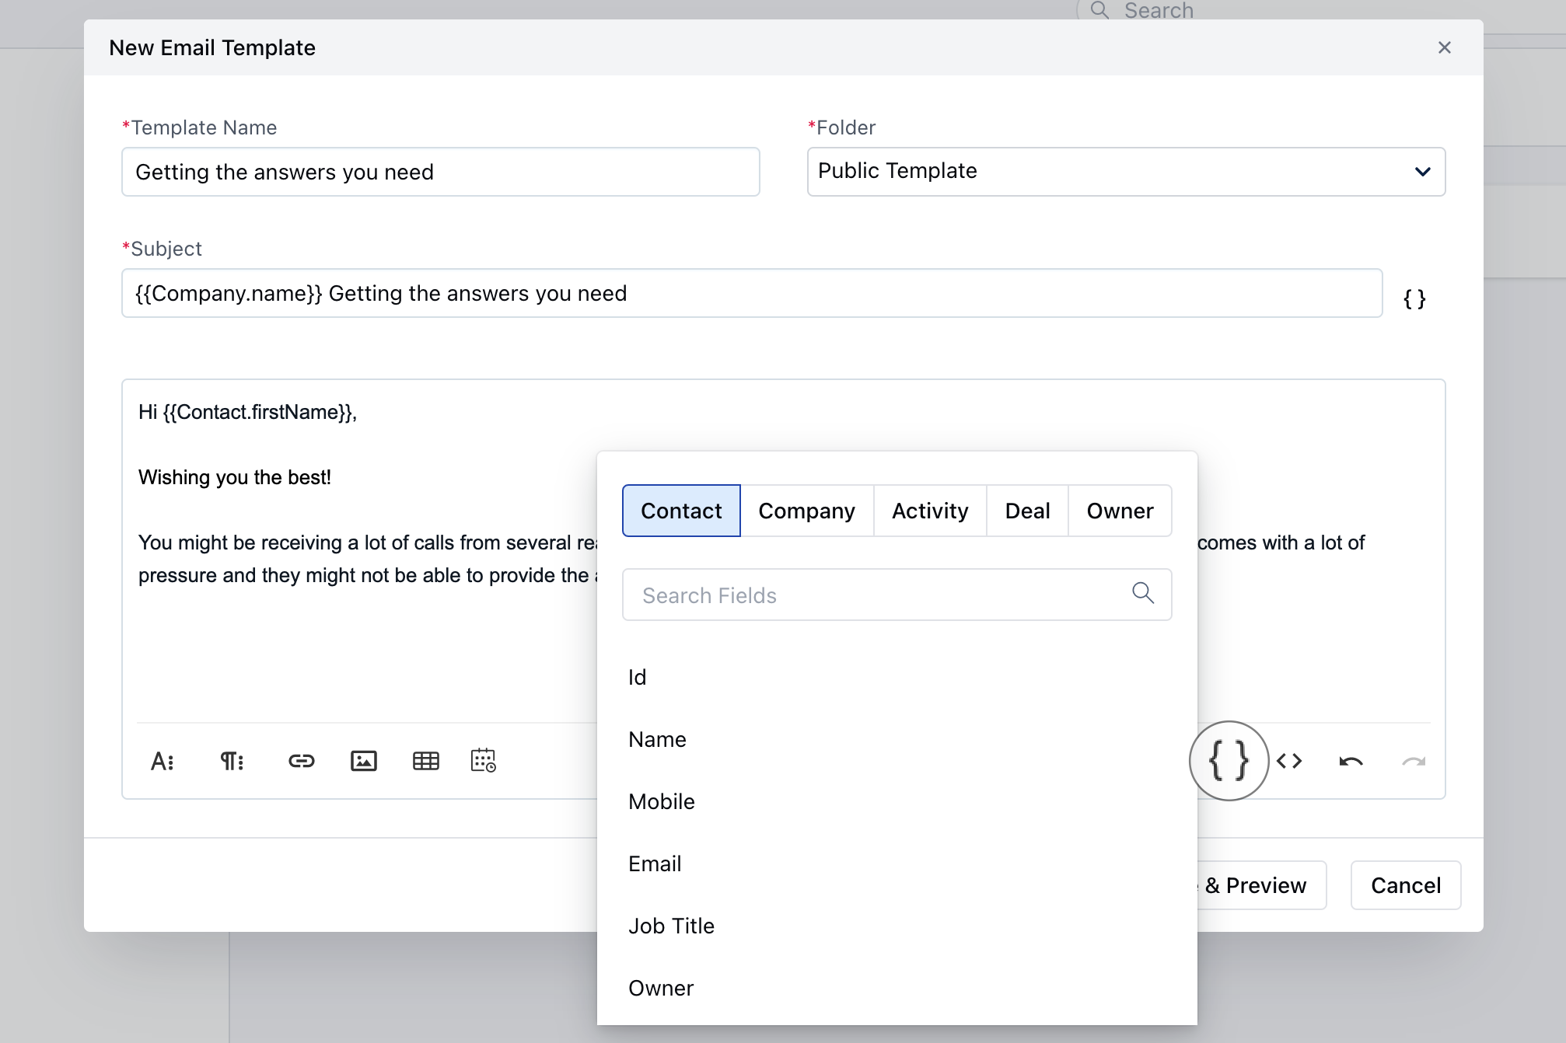The height and width of the screenshot is (1043, 1566).
Task: Click the Template Name input field
Action: pyautogui.click(x=440, y=172)
